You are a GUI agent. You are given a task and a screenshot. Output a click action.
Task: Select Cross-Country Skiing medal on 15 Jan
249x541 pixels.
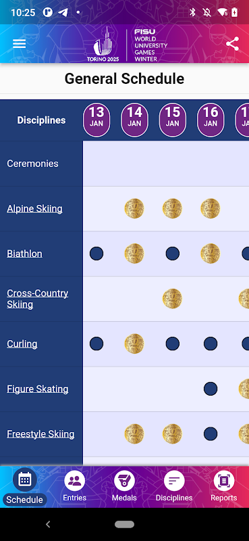click(x=172, y=298)
